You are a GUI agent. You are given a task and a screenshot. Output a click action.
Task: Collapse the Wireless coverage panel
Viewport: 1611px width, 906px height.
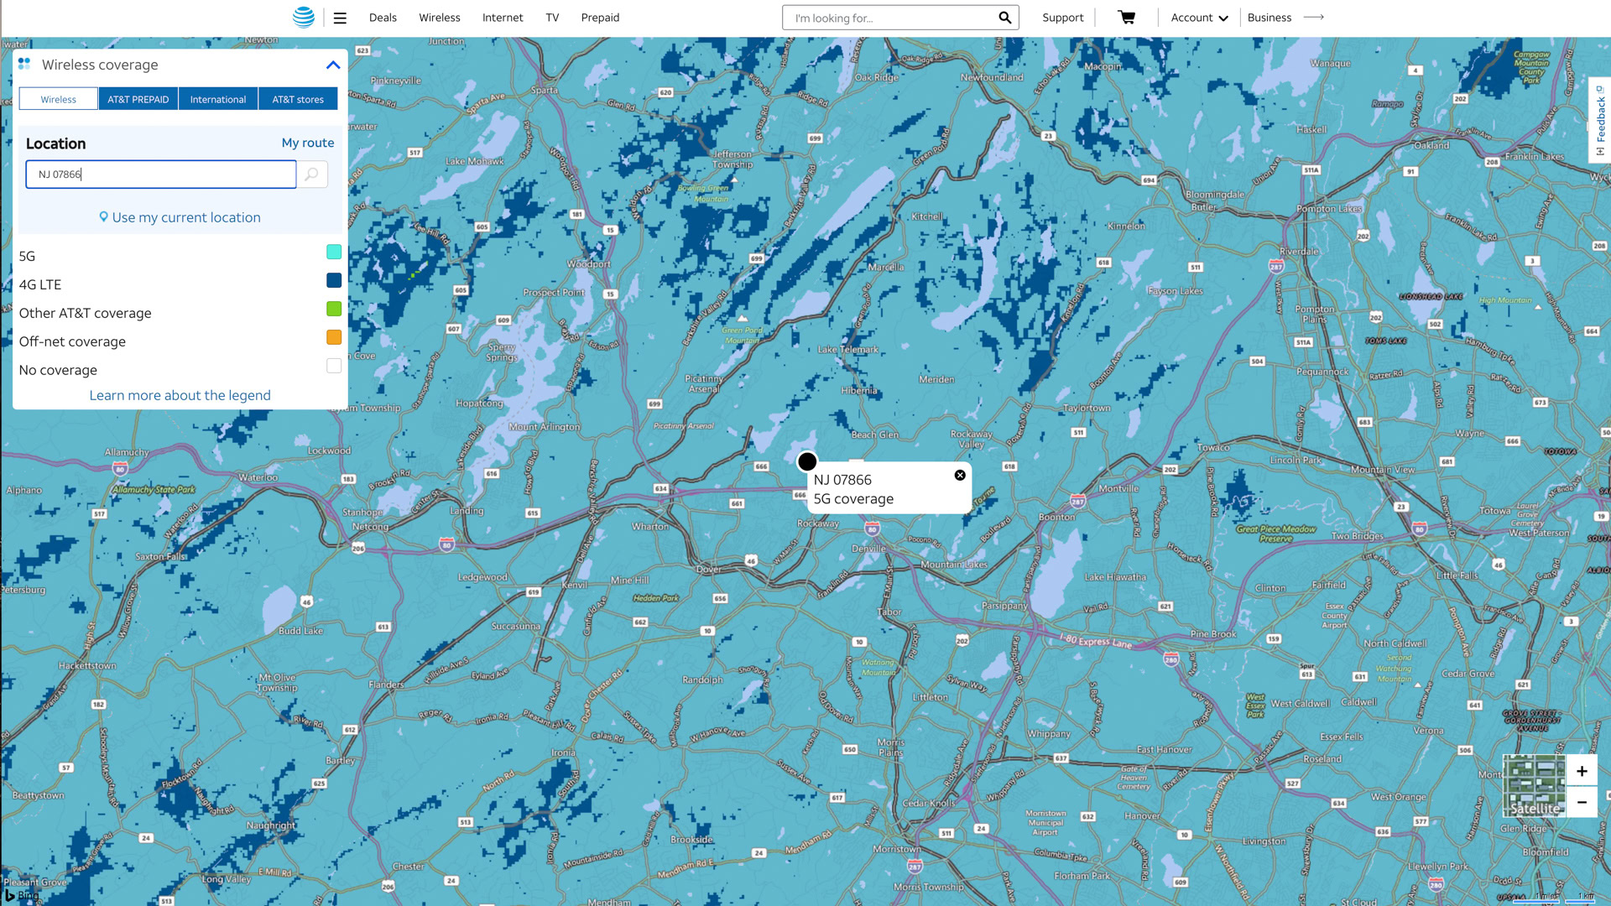[333, 65]
